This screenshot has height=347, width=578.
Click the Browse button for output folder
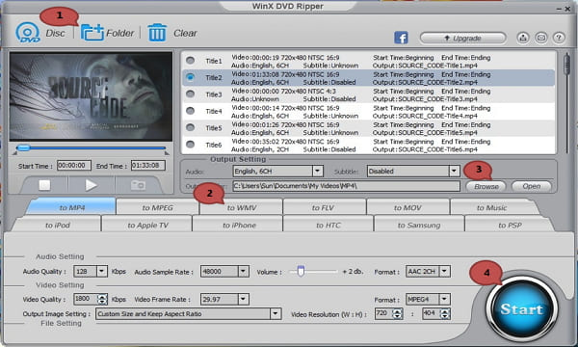pyautogui.click(x=486, y=186)
